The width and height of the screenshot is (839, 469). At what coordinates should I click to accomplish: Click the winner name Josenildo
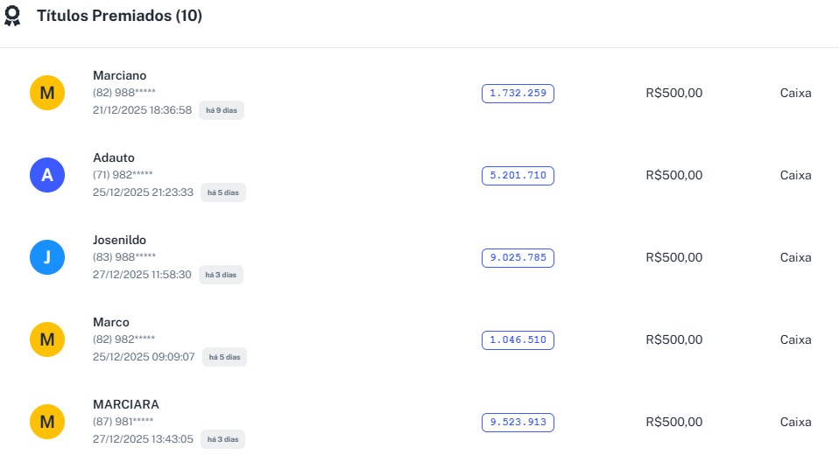119,240
